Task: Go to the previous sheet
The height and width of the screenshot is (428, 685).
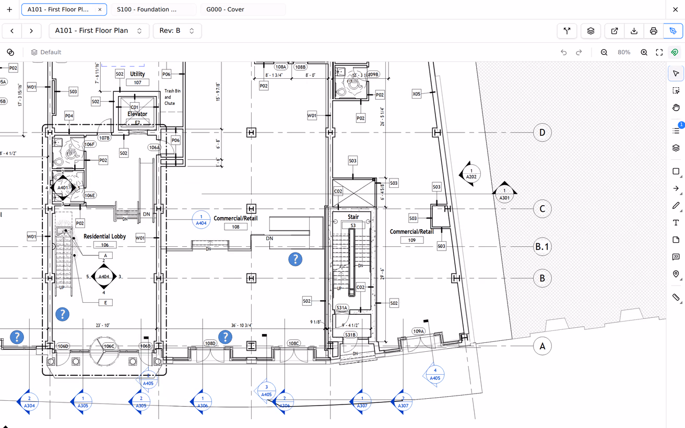Action: coord(12,31)
